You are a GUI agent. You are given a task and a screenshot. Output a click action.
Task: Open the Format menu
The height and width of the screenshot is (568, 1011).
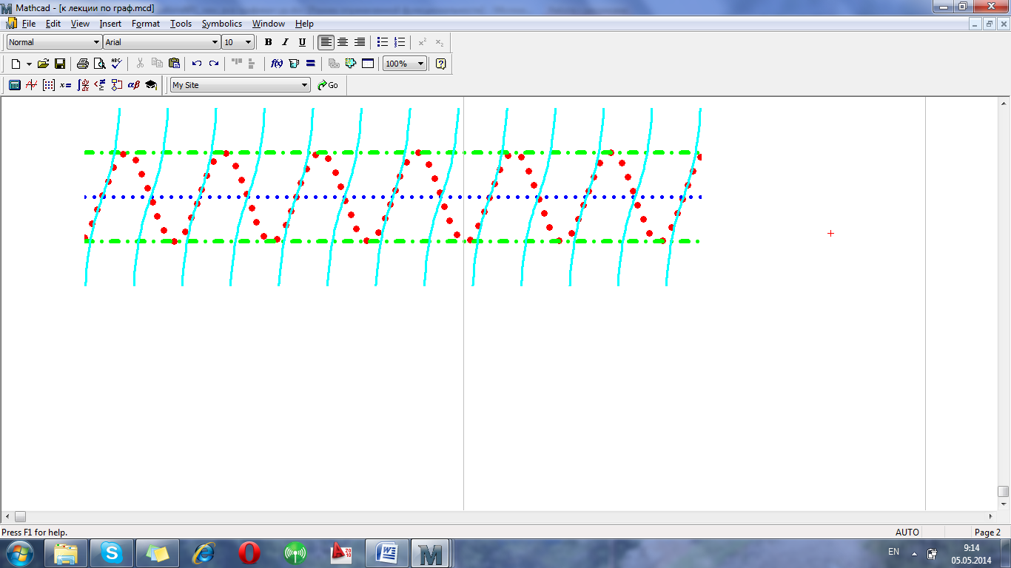click(146, 24)
